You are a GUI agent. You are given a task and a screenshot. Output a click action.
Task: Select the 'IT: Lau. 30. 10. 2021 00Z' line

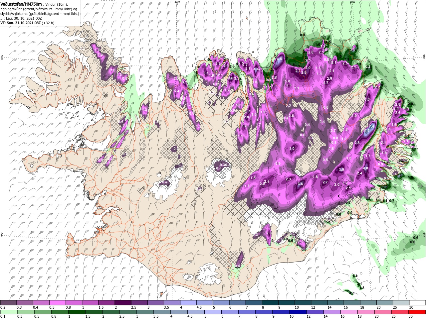(x=21, y=18)
